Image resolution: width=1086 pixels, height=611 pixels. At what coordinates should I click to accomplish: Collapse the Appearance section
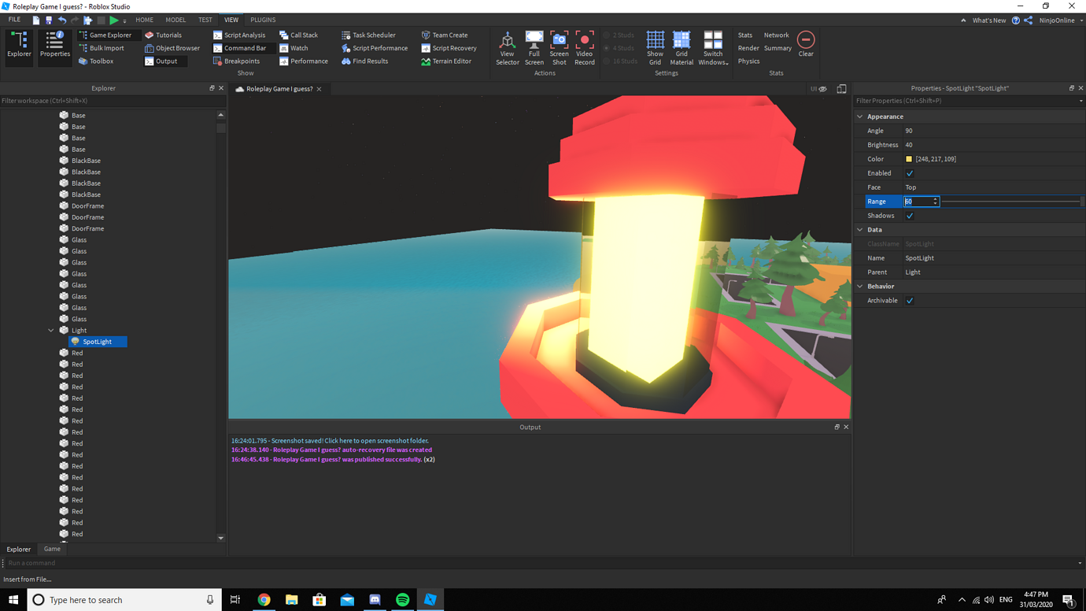tap(860, 117)
